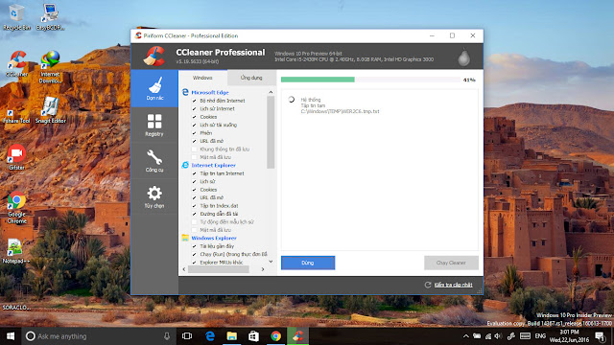
Task: Open Fshare Tool desktop shortcut
Action: coord(16,111)
